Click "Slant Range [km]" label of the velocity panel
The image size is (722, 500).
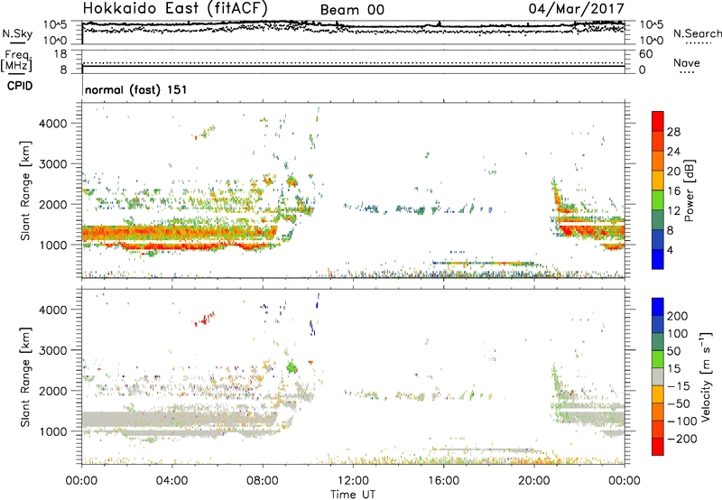tap(25, 377)
